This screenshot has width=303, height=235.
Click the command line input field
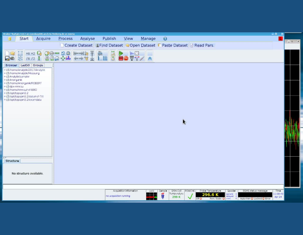point(143,187)
